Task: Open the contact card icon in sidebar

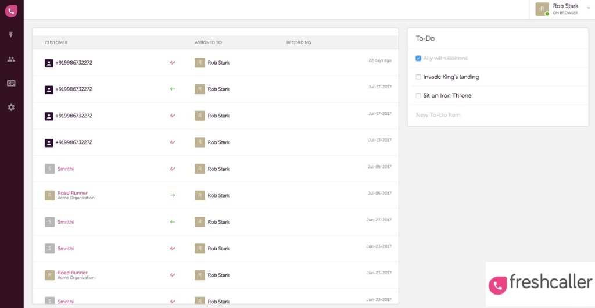Action: point(11,83)
